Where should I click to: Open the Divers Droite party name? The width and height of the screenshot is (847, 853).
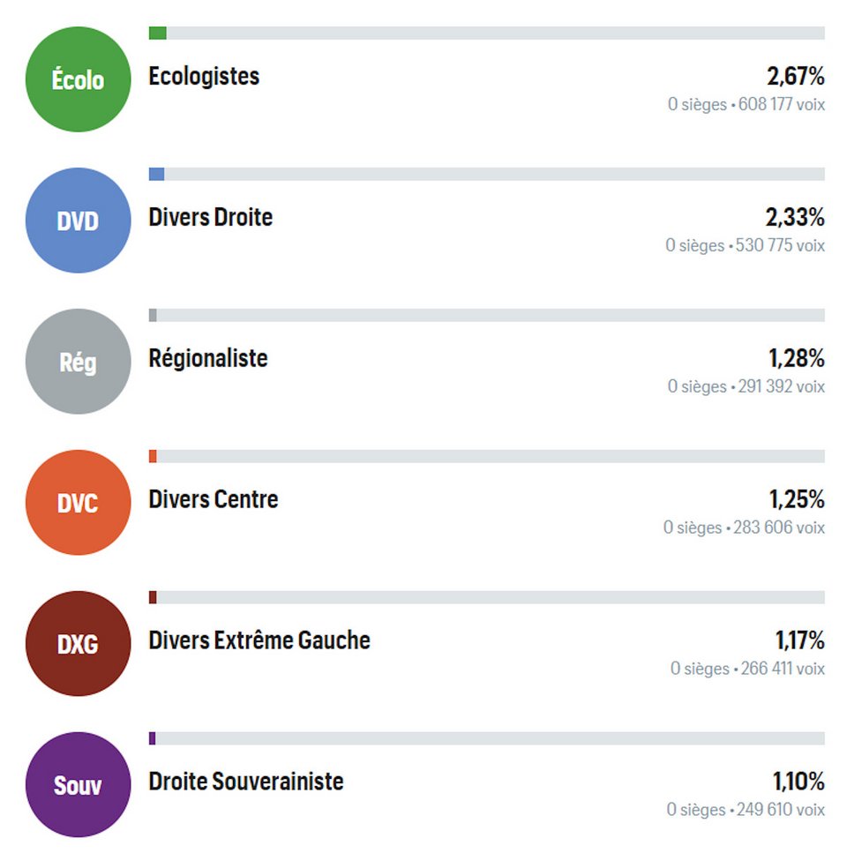pyautogui.click(x=211, y=217)
